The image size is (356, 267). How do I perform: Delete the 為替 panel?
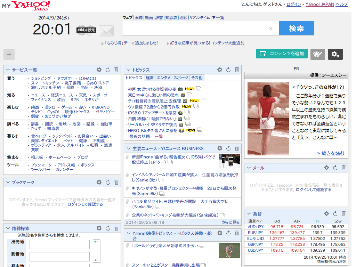coord(343,214)
